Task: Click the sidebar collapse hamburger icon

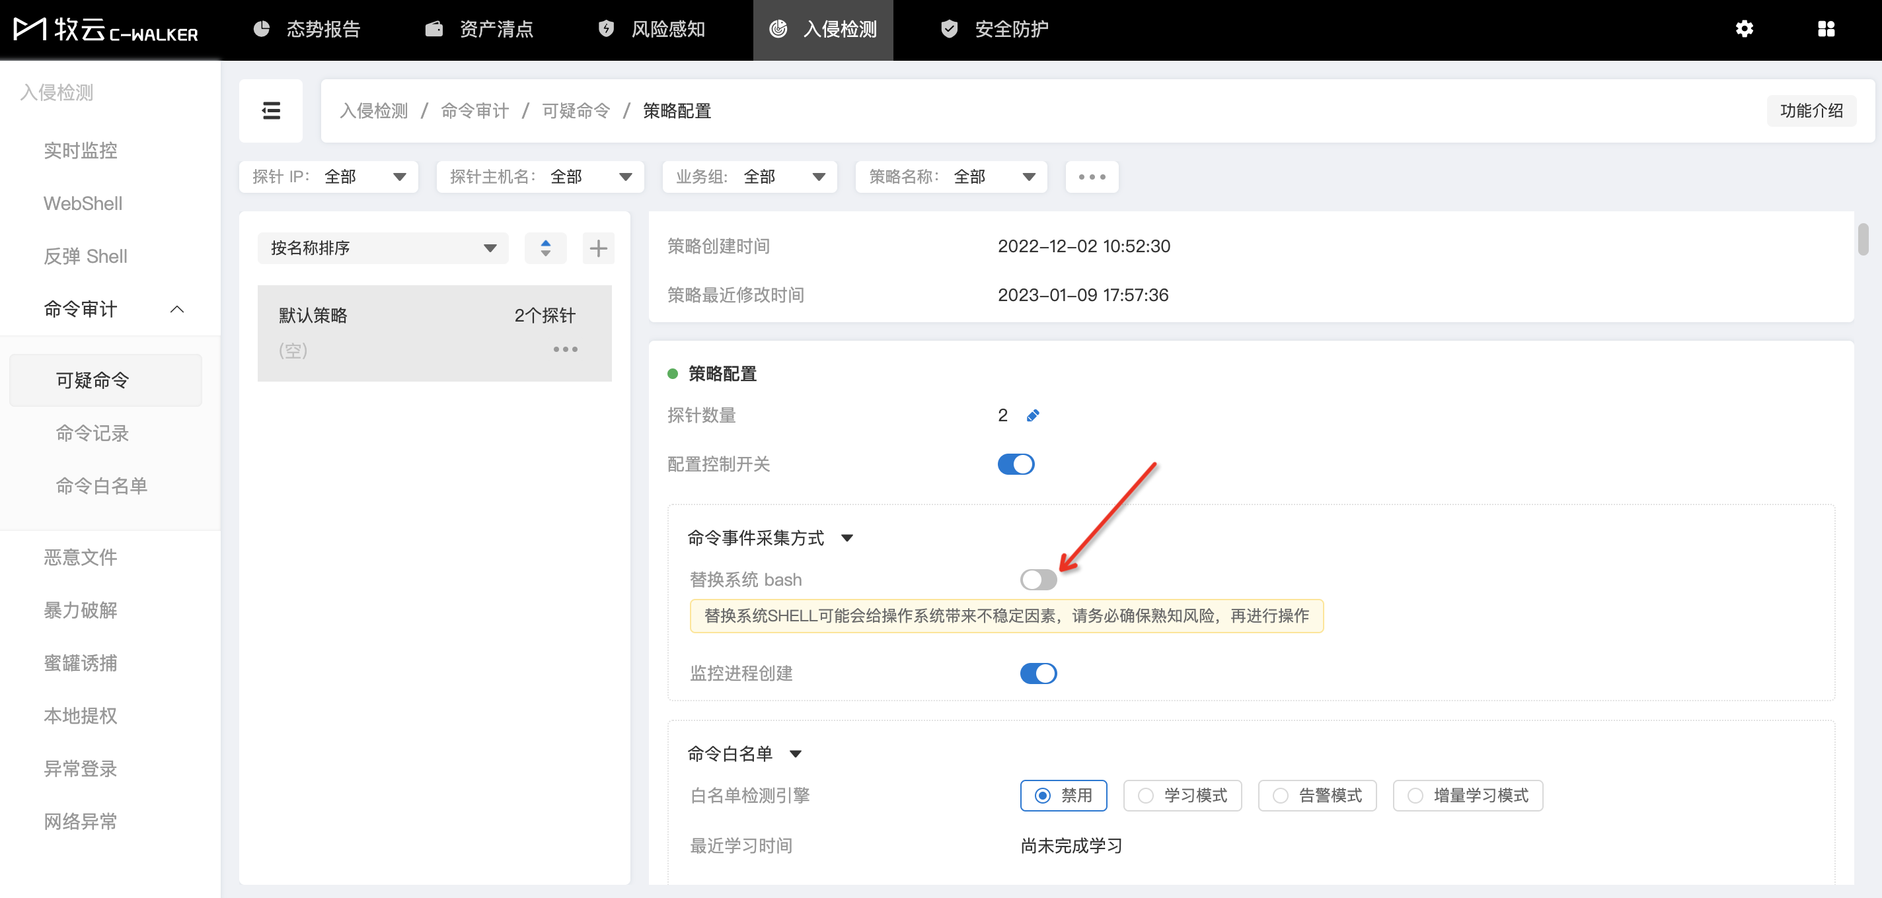Action: click(x=271, y=111)
